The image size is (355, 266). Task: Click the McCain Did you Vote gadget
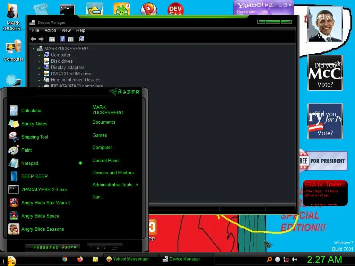pos(325,73)
